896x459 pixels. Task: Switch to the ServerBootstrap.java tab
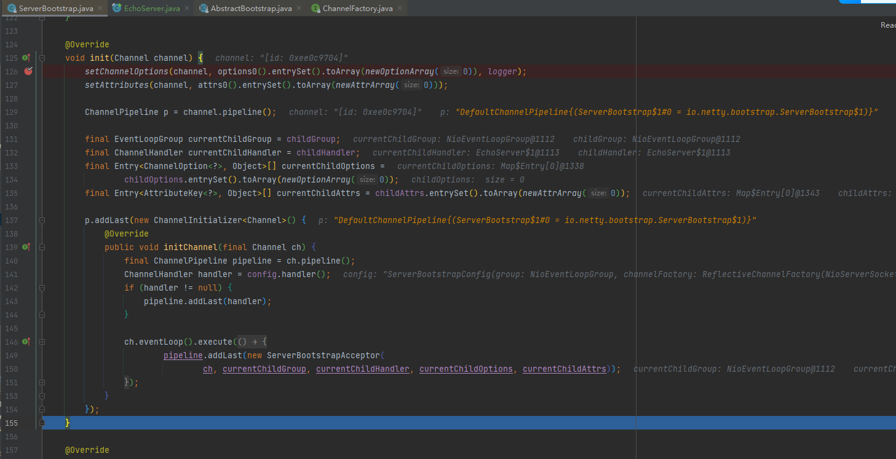[55, 9]
